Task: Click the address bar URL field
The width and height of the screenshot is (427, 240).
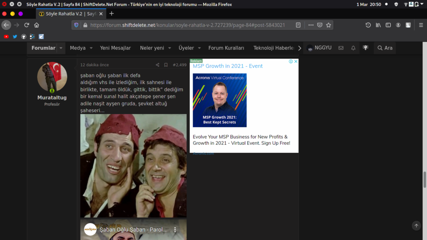Action: [x=187, y=25]
